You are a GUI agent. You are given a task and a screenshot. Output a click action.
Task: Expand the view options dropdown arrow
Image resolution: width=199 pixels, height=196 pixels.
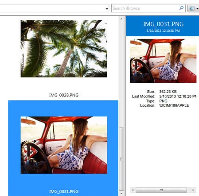pos(197,8)
